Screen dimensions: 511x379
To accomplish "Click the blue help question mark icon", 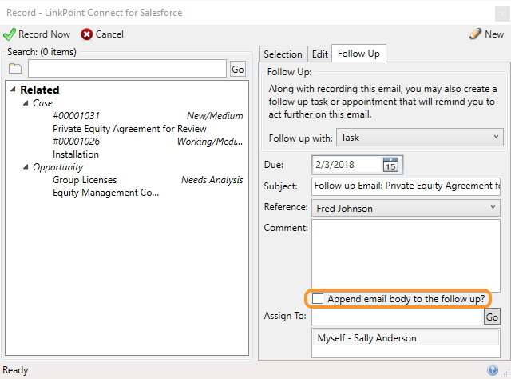I will point(493,370).
